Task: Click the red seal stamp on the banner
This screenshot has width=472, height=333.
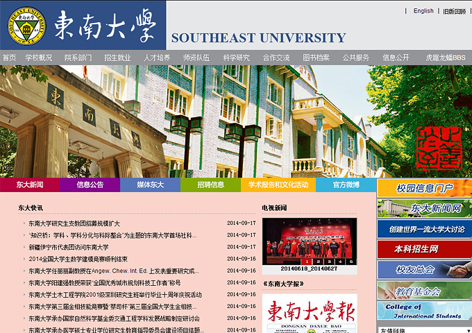Action: [x=439, y=148]
